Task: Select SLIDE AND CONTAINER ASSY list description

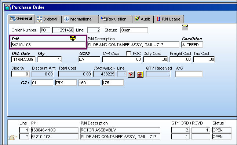Action: [x=120, y=137]
